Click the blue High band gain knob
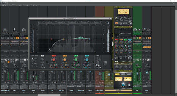177x96 pixels. [x=87, y=60]
